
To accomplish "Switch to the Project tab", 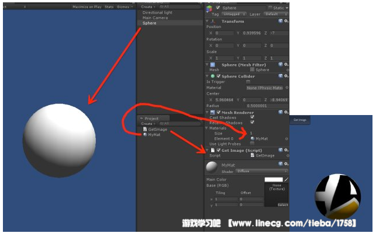I will point(153,119).
